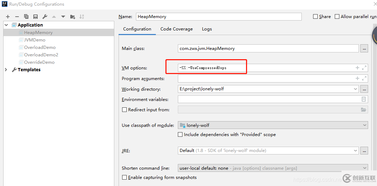The image size is (377, 186).
Task: Open the JRE dropdown list
Action: coord(356,151)
